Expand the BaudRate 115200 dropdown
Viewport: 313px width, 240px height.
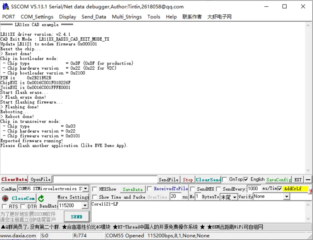[x=85, y=205]
